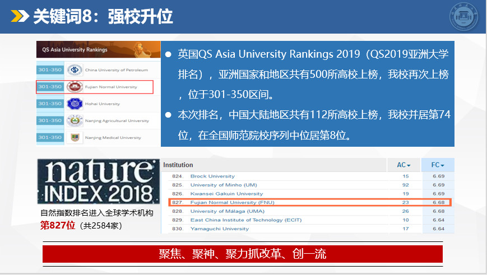This screenshot has width=487, height=275.
Task: Click the red 第827位 text
Action: pyautogui.click(x=58, y=225)
